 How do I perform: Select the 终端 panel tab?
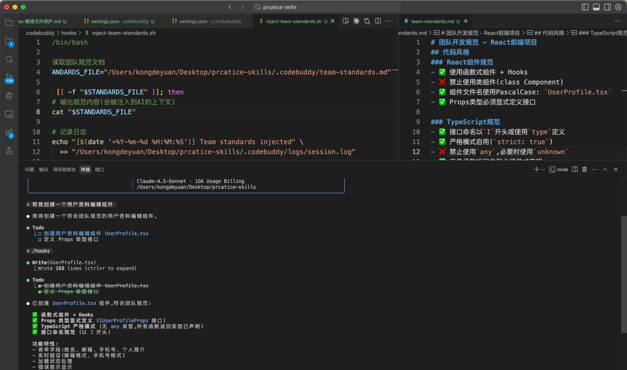pyautogui.click(x=85, y=170)
